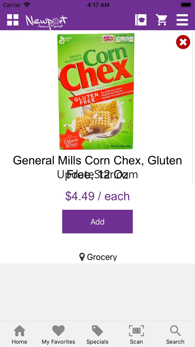
Task: Add Corn Chex to the cart
Action: [x=97, y=222]
